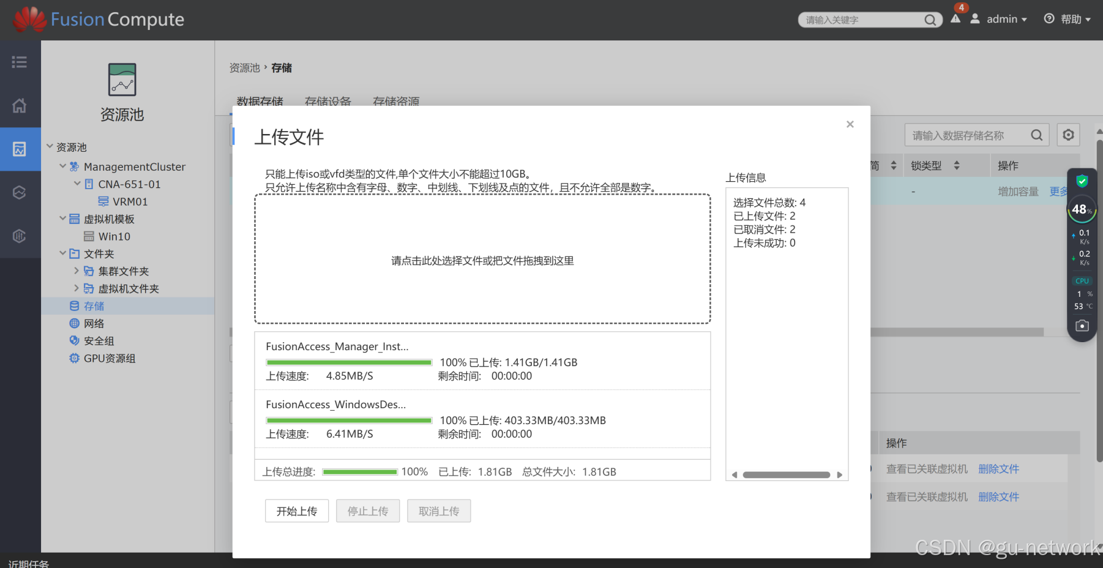The height and width of the screenshot is (568, 1103).
Task: Click 开始上传 button
Action: [297, 511]
